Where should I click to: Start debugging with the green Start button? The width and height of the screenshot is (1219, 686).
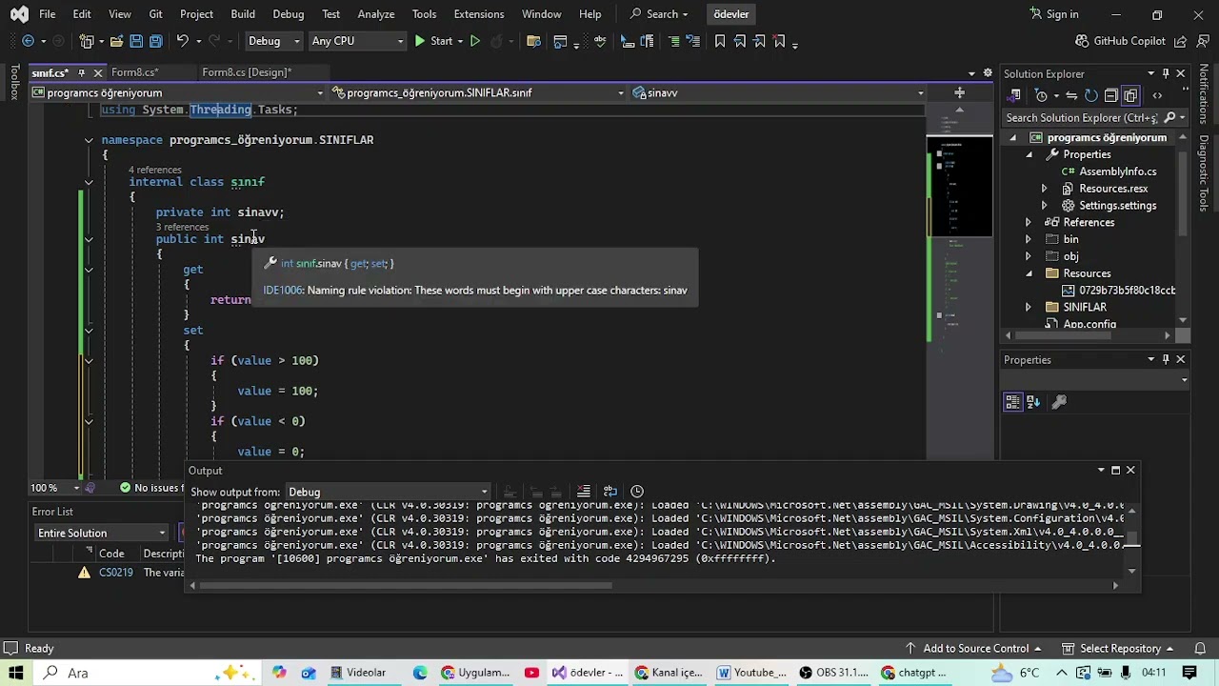pos(433,41)
